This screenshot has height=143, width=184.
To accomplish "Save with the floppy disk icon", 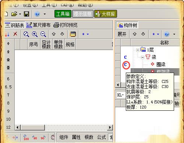I will (x=26, y=14).
